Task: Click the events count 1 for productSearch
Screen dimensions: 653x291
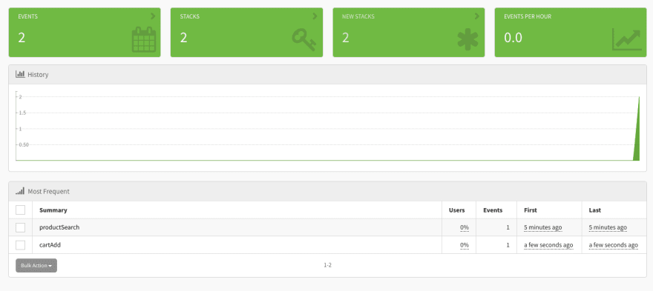Action: 508,227
